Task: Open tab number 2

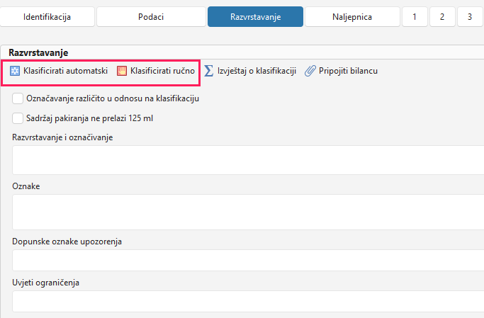Action: tap(442, 17)
